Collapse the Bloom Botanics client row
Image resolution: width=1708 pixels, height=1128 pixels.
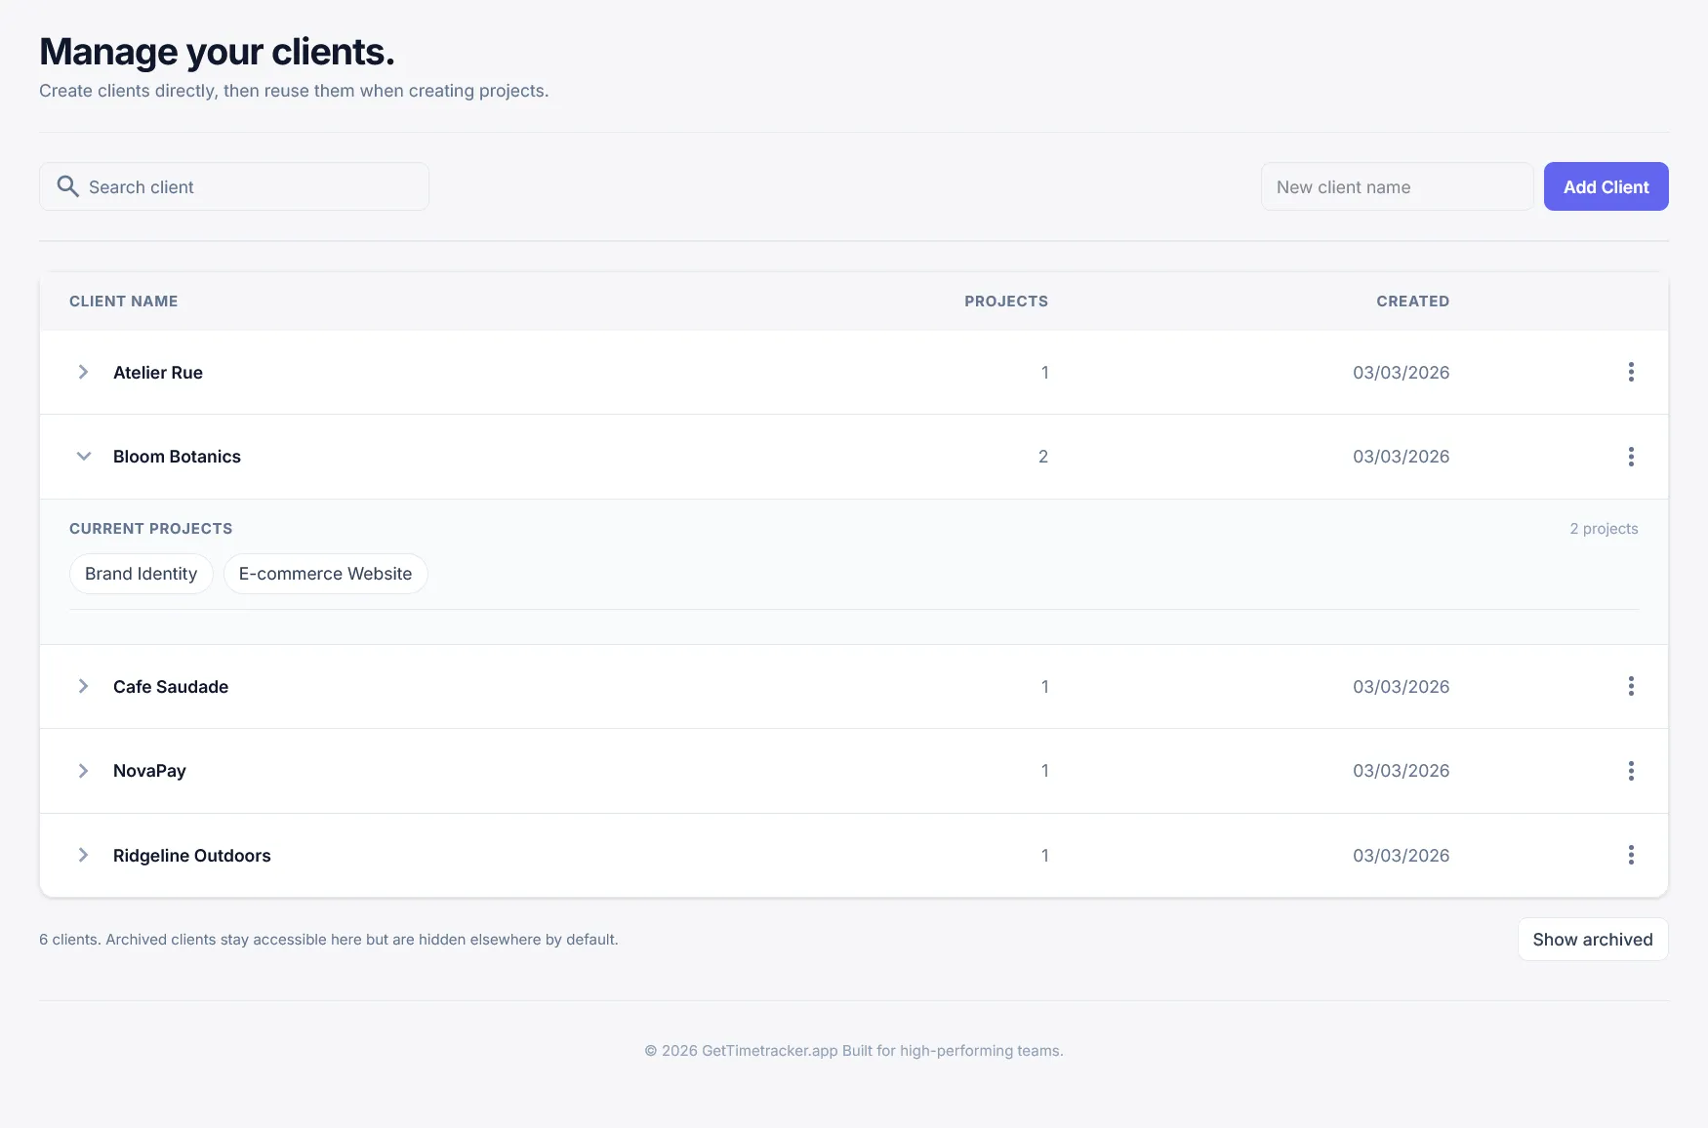[x=83, y=457]
